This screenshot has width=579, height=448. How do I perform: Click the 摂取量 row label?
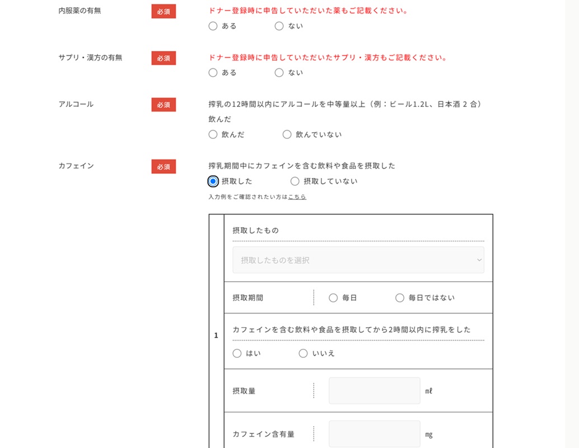244,391
